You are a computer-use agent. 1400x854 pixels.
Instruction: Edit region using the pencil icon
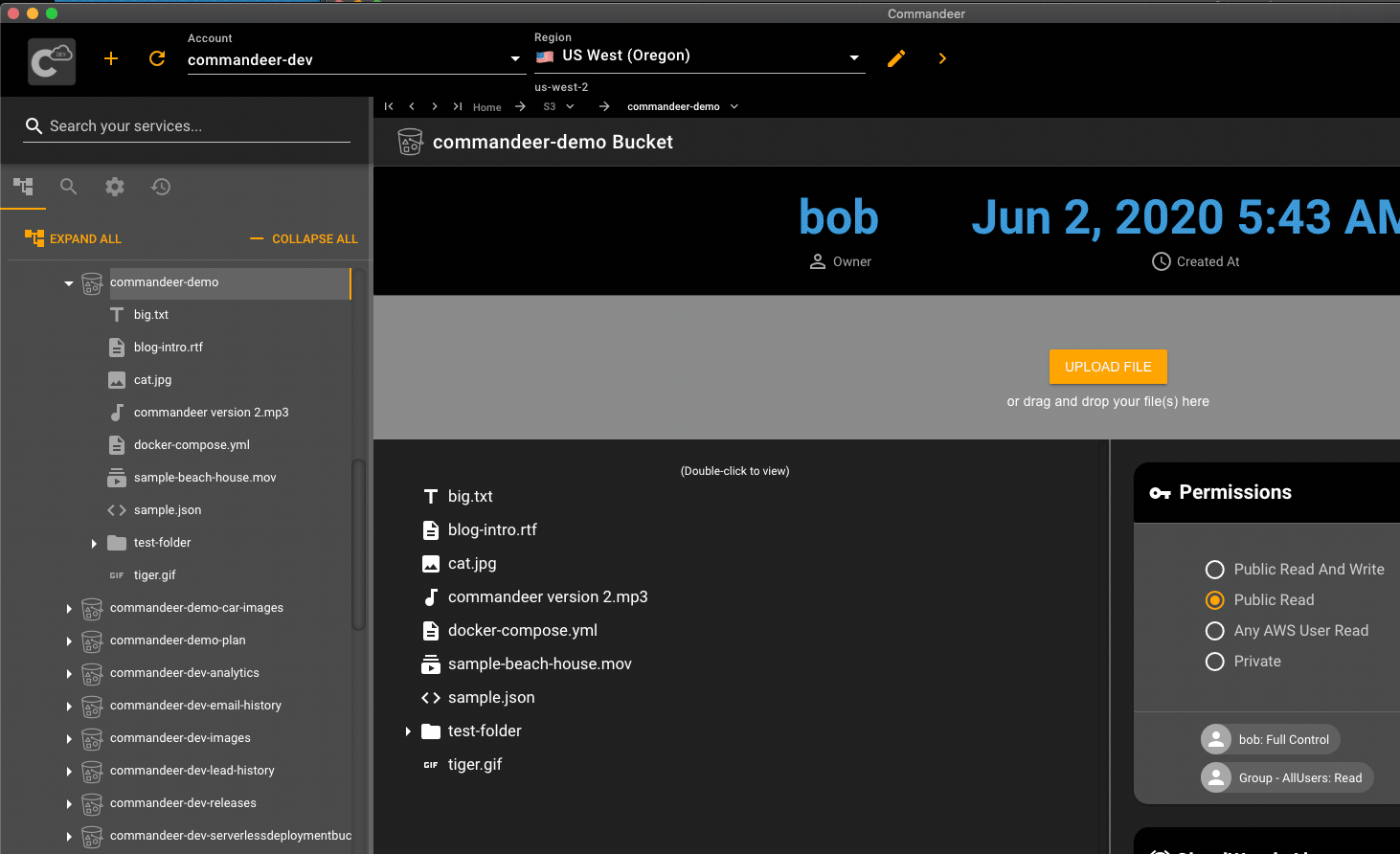[x=896, y=58]
